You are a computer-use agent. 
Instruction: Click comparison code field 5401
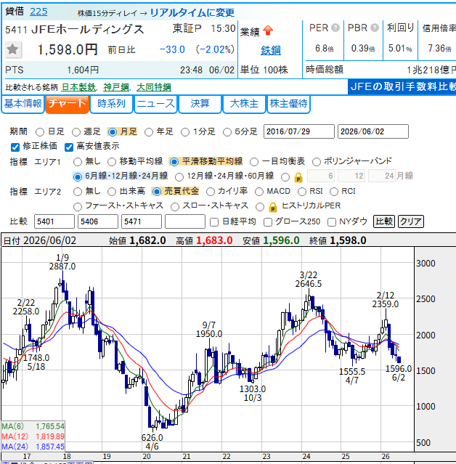point(54,221)
